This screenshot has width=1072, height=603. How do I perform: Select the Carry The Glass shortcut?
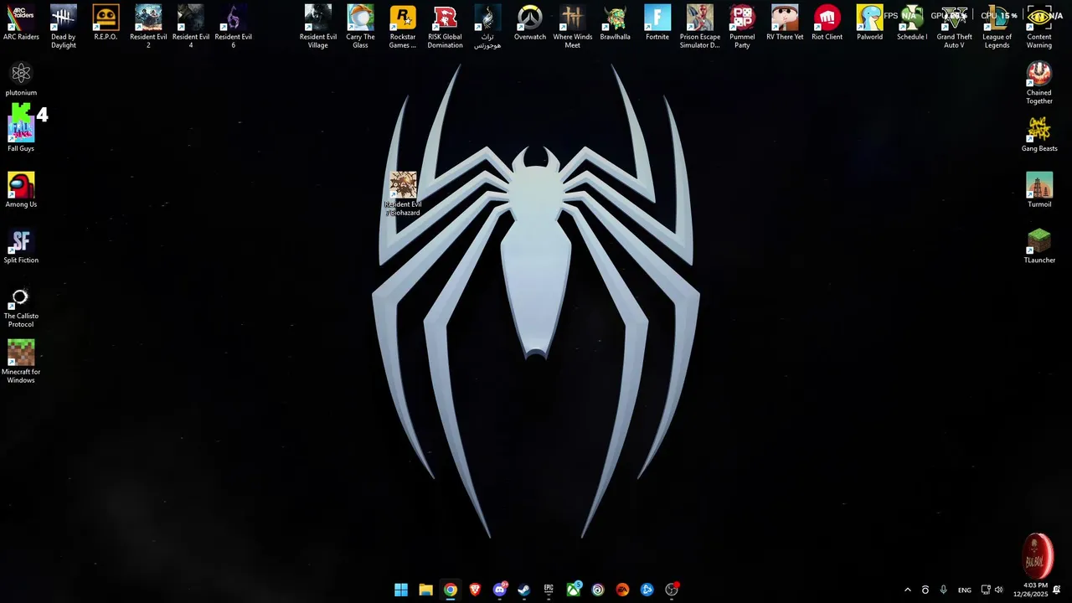pyautogui.click(x=361, y=27)
